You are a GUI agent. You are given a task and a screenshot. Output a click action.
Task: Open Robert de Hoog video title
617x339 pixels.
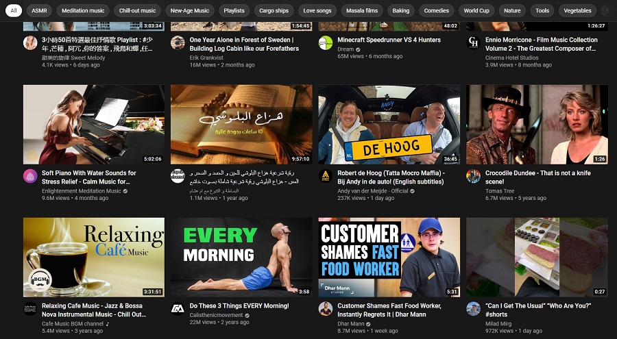point(391,177)
